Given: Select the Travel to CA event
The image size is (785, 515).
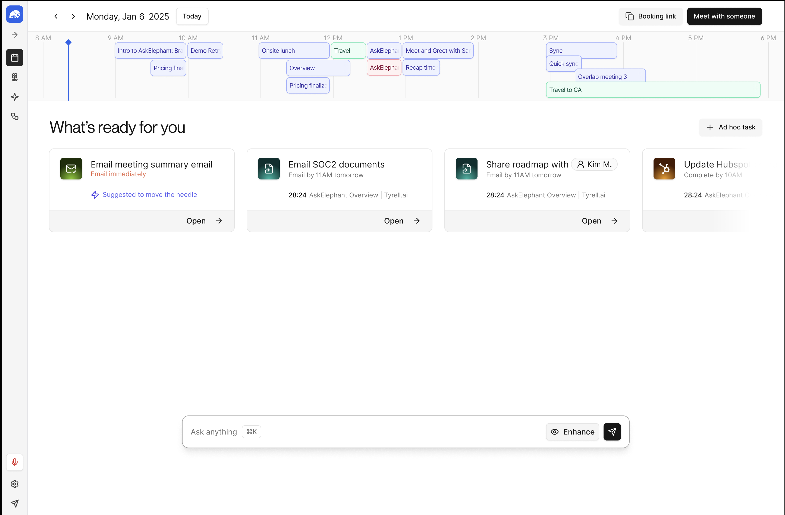Looking at the screenshot, I should [653, 90].
